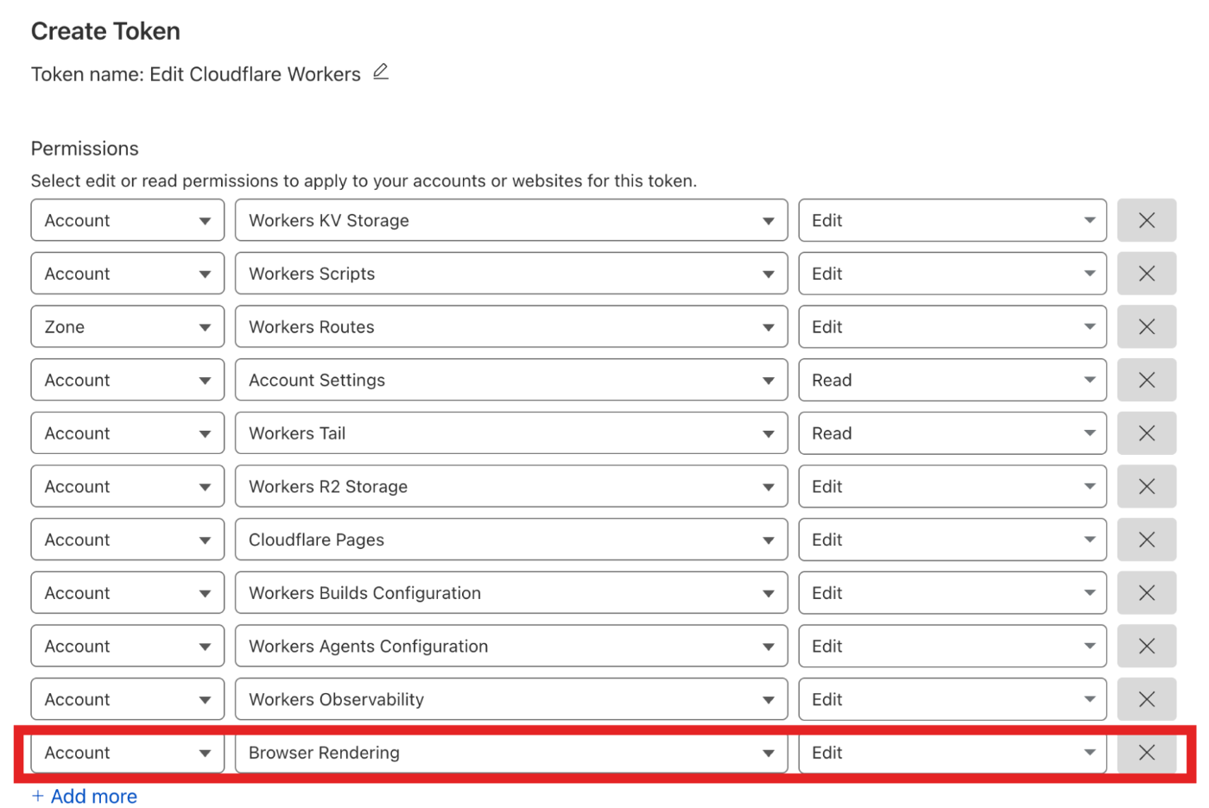Remove the Cloudflare Pages permission row

point(1146,540)
